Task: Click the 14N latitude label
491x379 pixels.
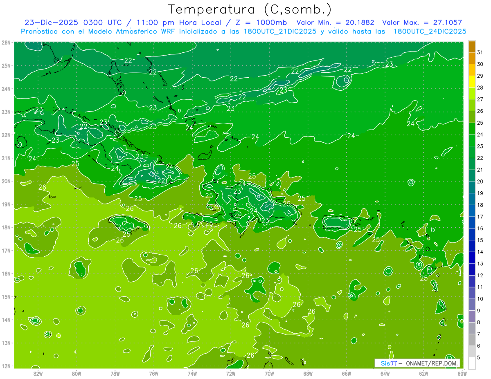Action: [x=6, y=320]
